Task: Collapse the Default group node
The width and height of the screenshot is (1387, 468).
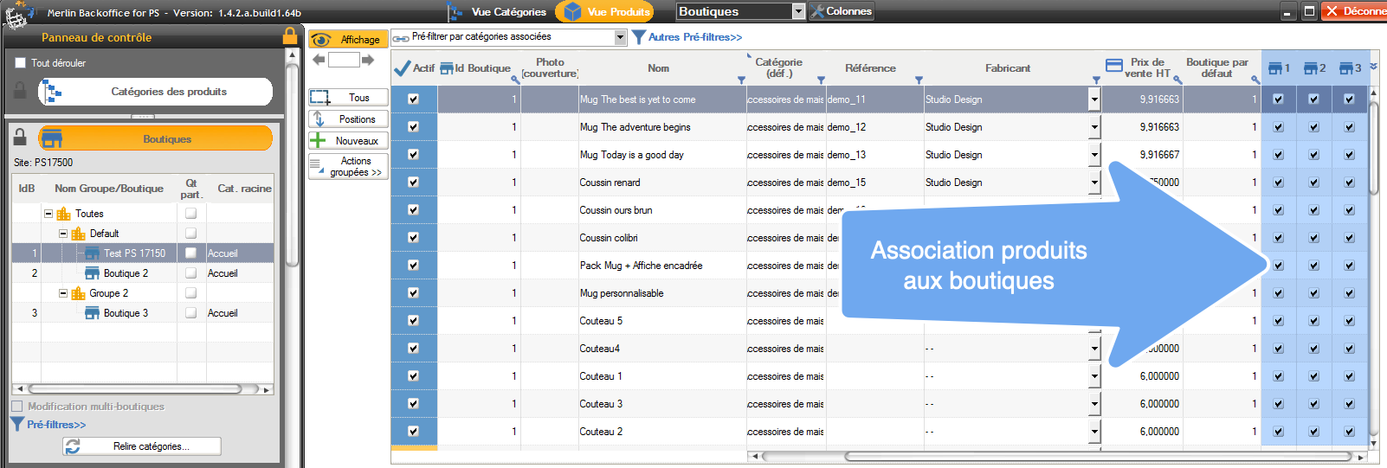Action: click(63, 233)
